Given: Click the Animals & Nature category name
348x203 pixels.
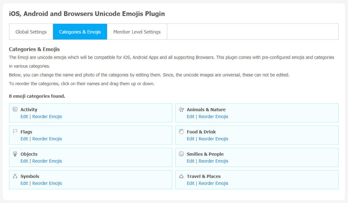Looking at the screenshot, I should coord(206,109).
